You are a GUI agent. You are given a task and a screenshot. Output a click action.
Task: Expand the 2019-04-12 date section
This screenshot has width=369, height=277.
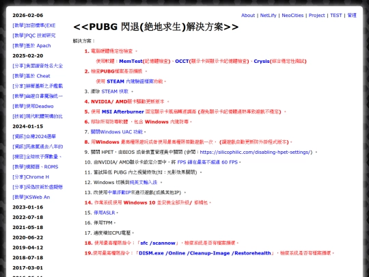click(28, 248)
